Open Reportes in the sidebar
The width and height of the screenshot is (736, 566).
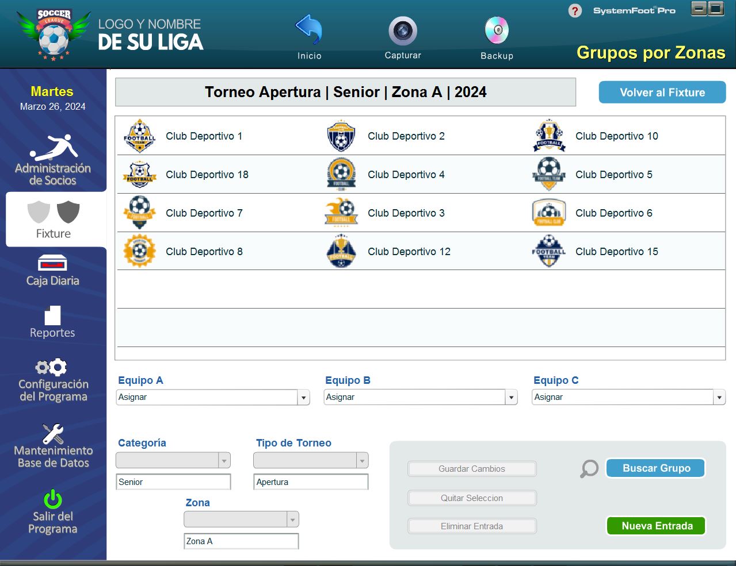click(x=52, y=322)
